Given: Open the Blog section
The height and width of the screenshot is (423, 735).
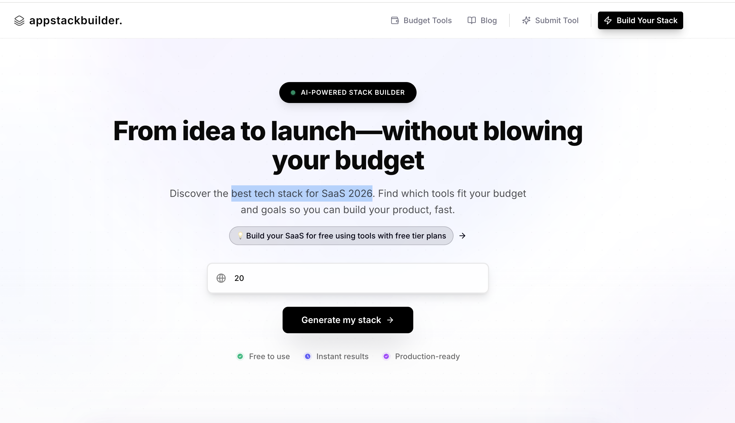Looking at the screenshot, I should point(488,20).
